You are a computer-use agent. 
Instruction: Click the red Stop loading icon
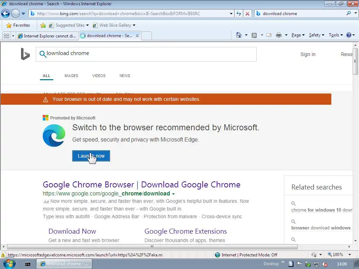(248, 14)
